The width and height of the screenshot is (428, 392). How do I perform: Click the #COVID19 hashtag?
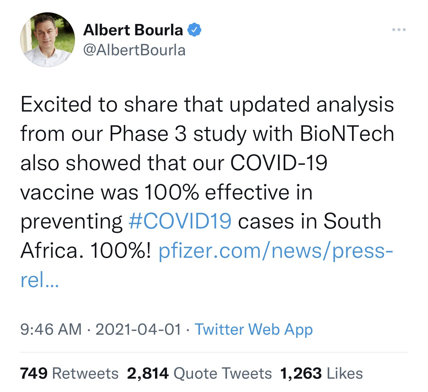(x=180, y=221)
